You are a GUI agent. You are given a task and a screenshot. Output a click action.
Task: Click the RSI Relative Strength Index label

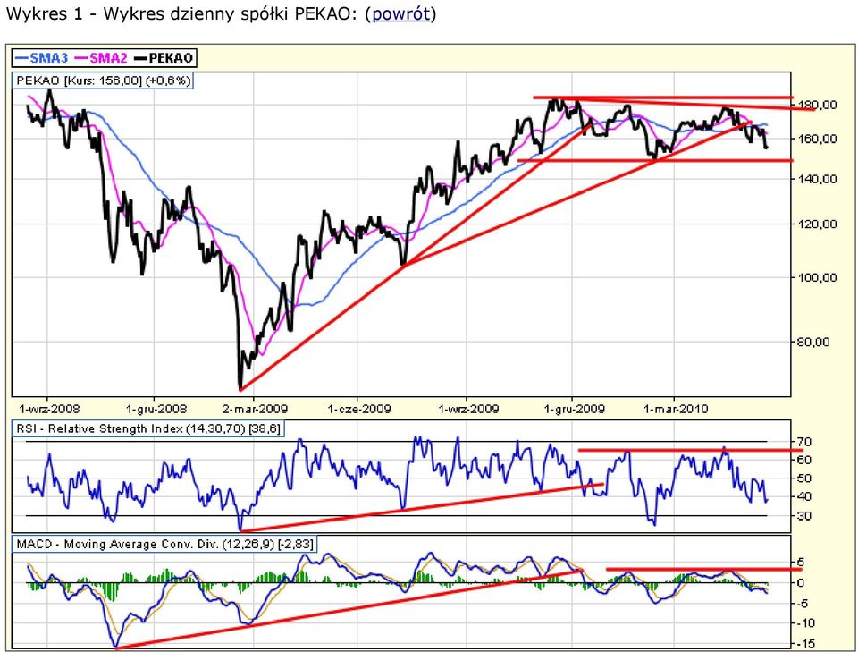148,428
